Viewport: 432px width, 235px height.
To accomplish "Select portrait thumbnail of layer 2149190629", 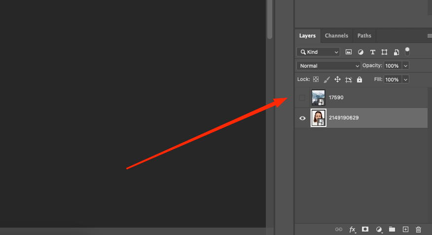I will click(319, 118).
